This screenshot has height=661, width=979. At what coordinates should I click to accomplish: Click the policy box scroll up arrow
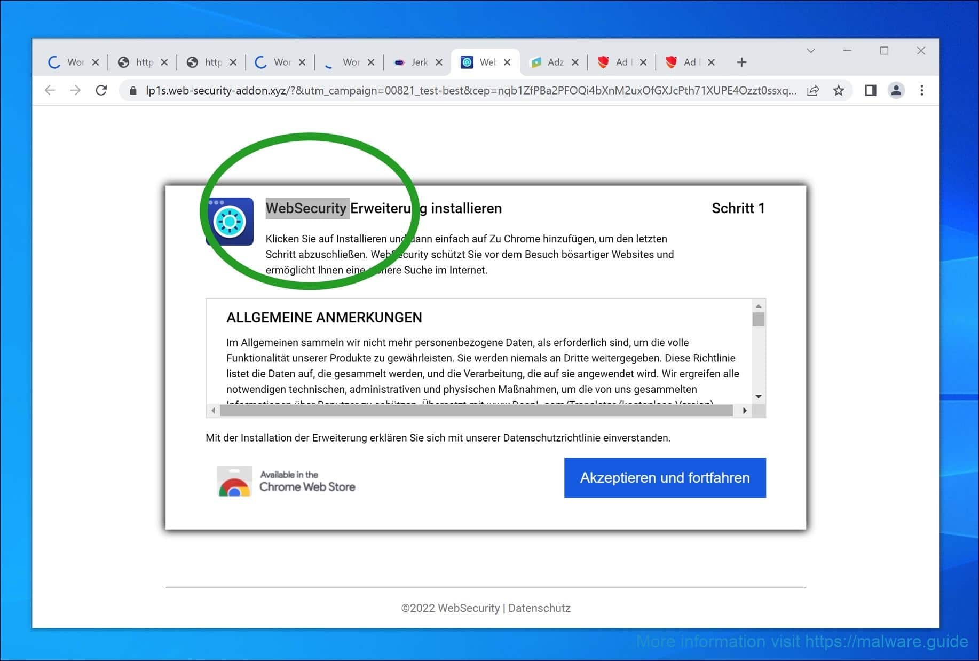(758, 306)
